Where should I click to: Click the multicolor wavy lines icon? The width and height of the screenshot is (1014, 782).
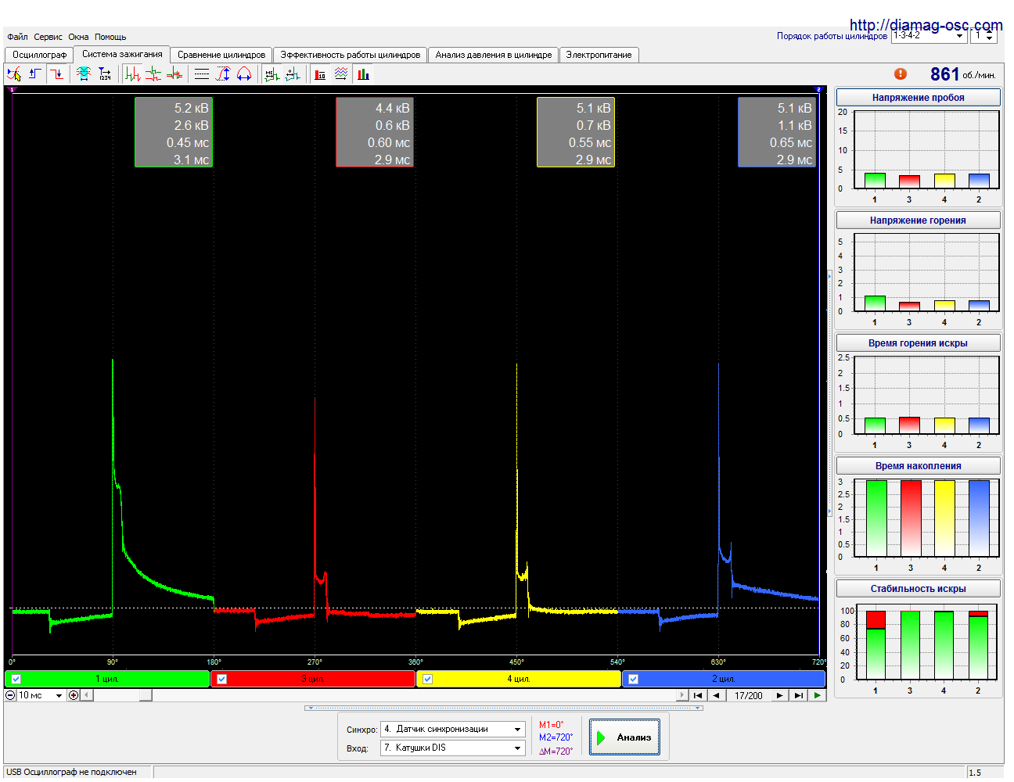click(x=341, y=74)
